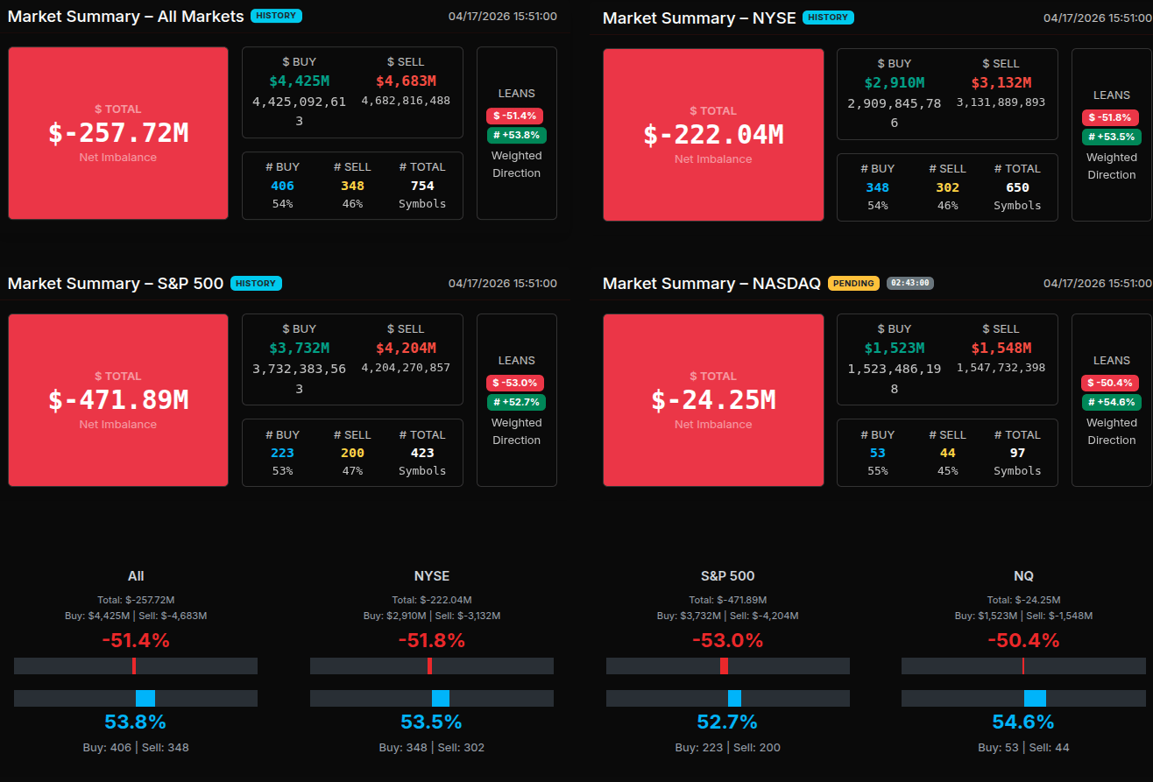The height and width of the screenshot is (782, 1153).
Task: Select the green # +54.6% NASDAQ lean badge
Action: [1111, 402]
